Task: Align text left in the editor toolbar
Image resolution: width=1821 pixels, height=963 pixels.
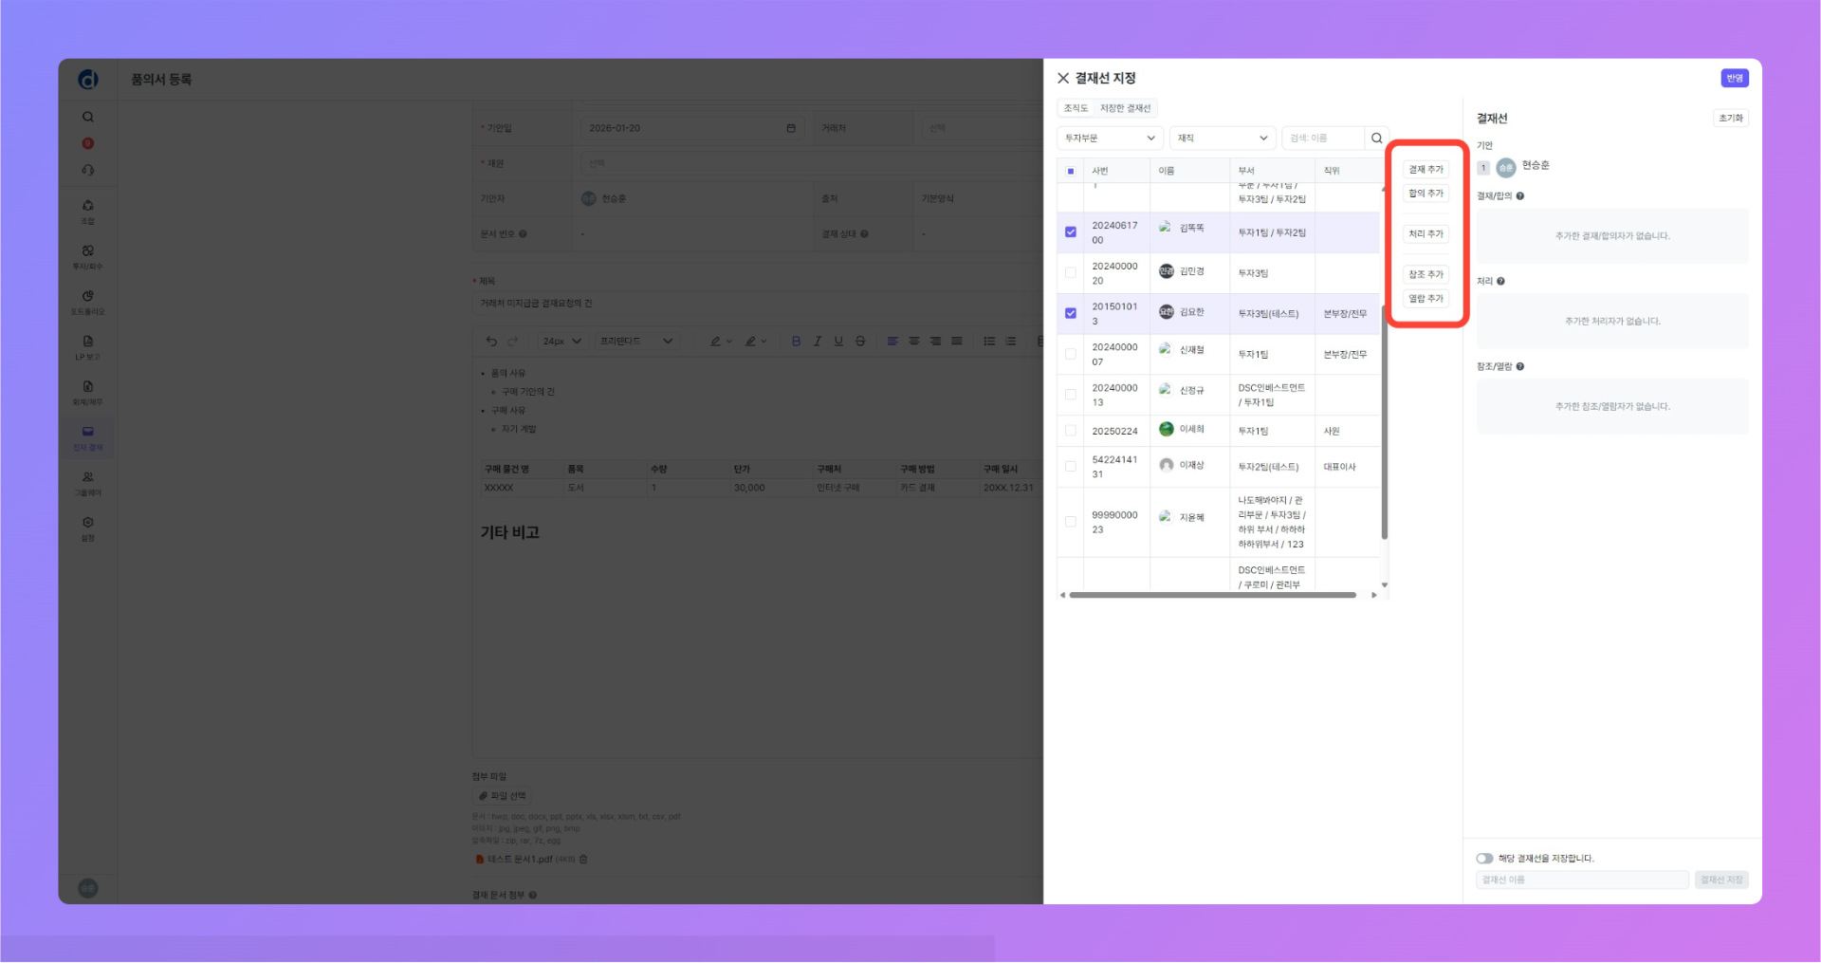Action: point(892,342)
